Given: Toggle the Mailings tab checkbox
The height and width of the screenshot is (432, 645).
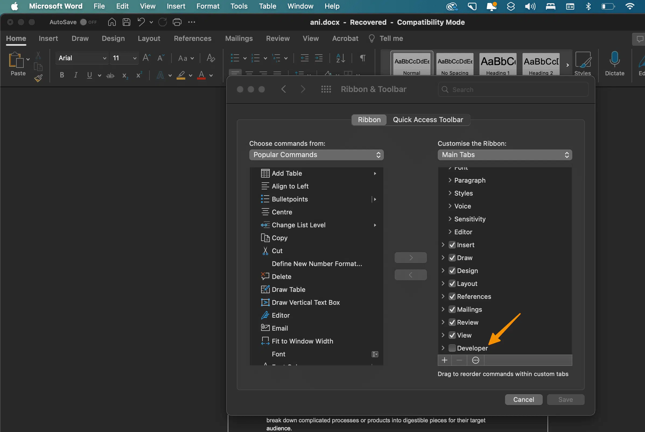Looking at the screenshot, I should coord(451,309).
